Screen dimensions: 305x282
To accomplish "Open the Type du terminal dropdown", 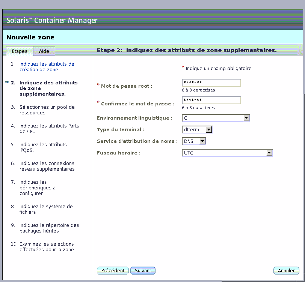I will point(197,129).
